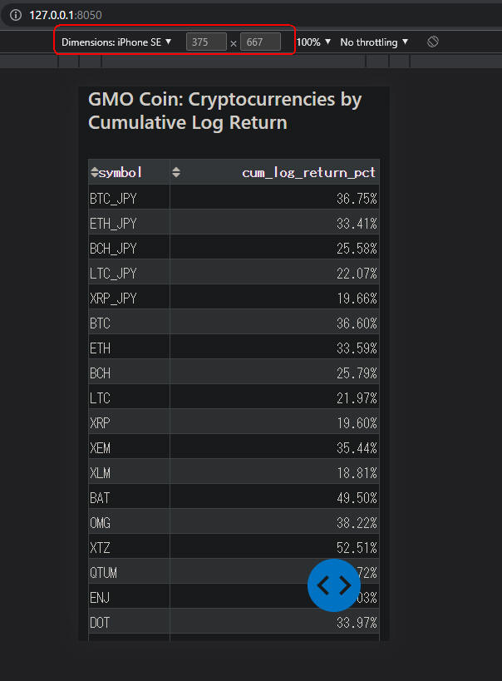Open the blue Dash debug menu button
Viewport: 502px width, 681px height.
click(x=334, y=585)
